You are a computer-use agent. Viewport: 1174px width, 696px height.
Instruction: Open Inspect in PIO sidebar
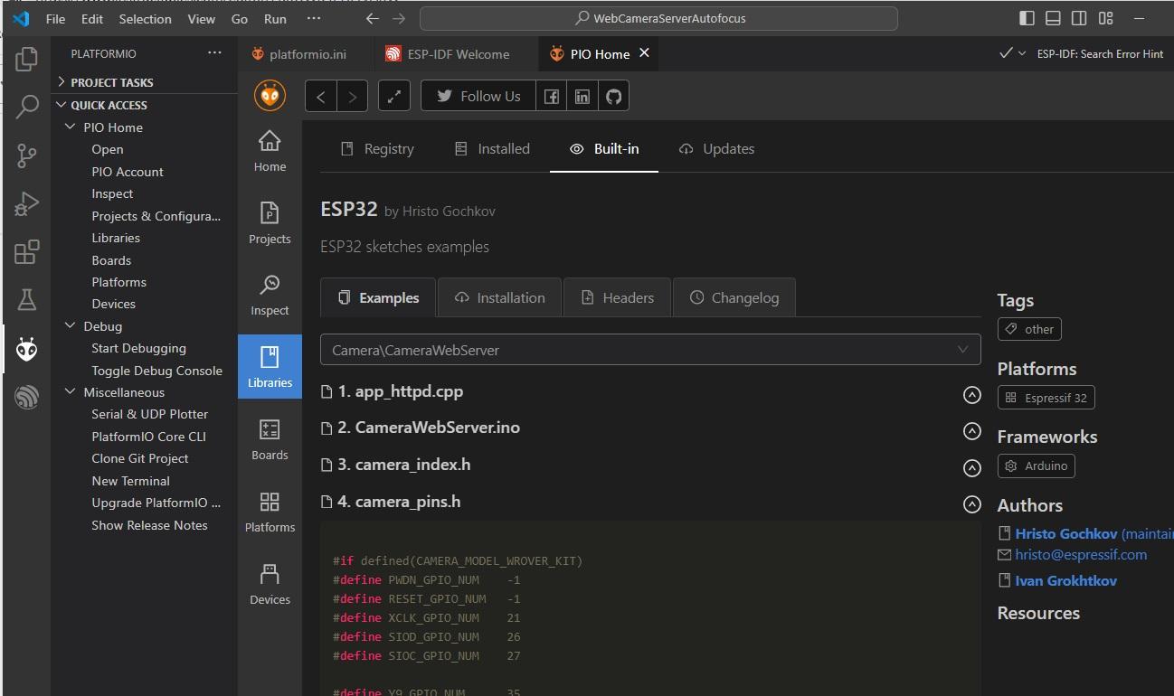click(270, 295)
